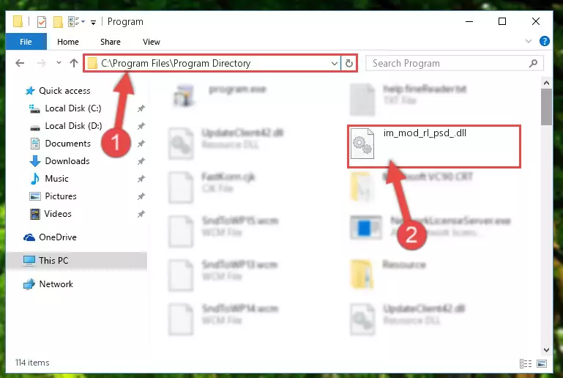Open the recent locations dropdown
This screenshot has width=563, height=378.
tap(59, 63)
